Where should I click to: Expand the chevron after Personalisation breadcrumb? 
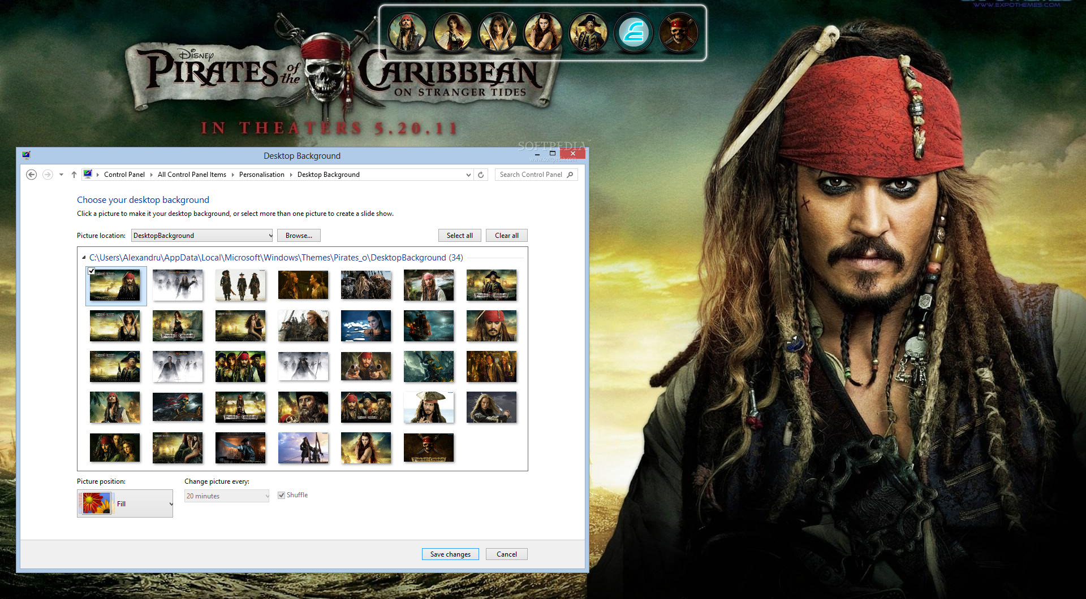coord(291,175)
